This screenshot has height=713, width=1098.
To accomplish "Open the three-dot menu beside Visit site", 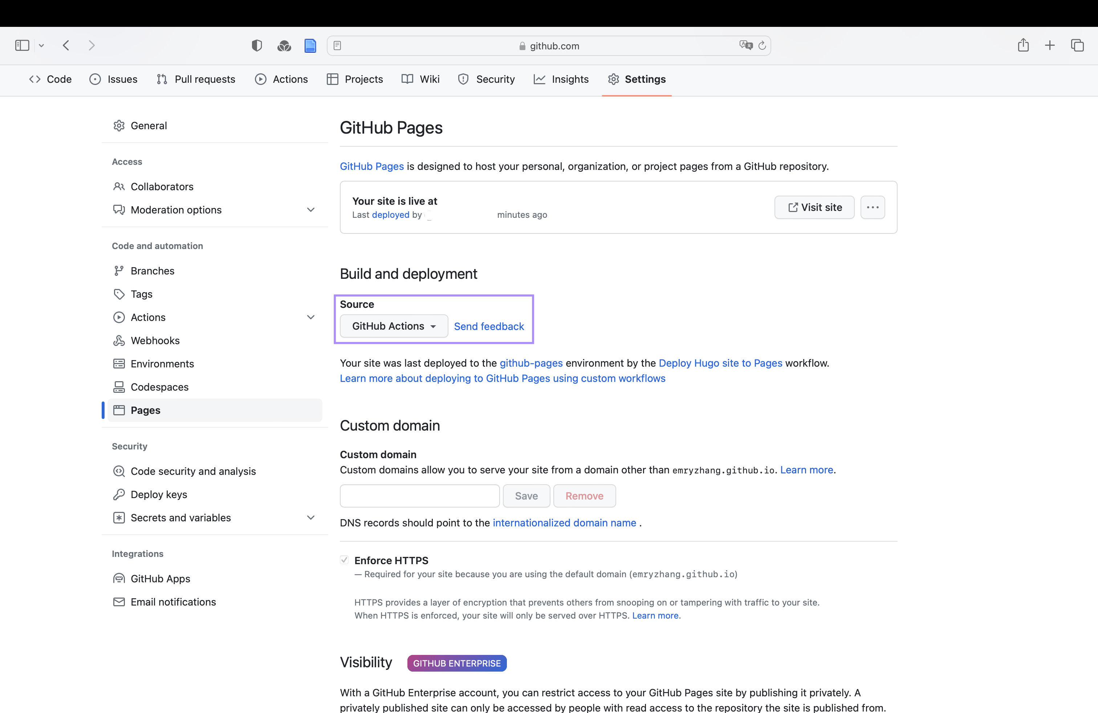I will [x=873, y=208].
